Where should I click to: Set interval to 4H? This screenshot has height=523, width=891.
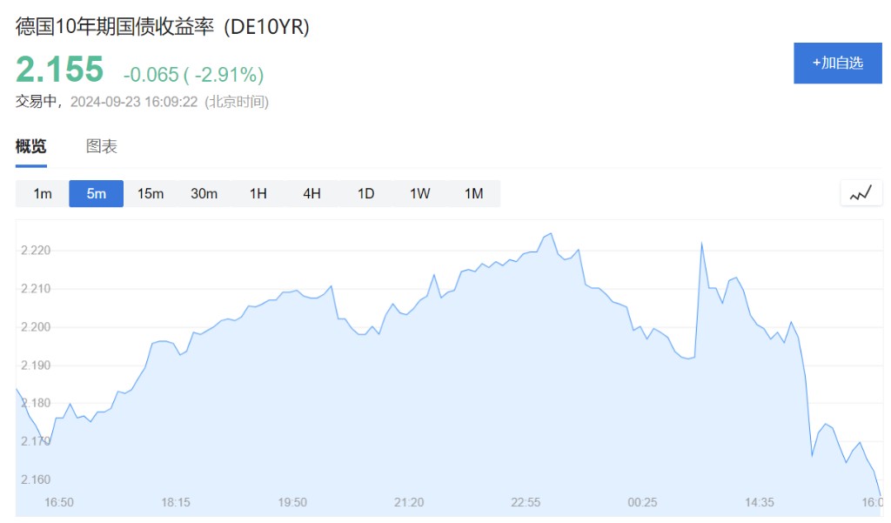click(312, 193)
